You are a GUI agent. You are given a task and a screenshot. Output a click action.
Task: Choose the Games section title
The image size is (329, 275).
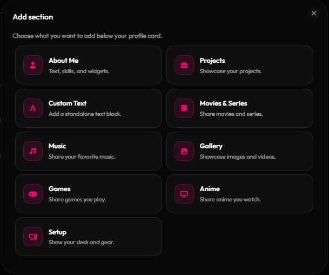[x=59, y=189]
